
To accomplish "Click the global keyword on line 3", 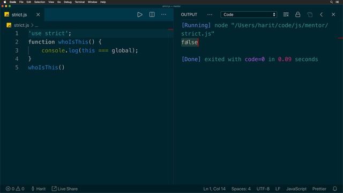I will coord(122,50).
